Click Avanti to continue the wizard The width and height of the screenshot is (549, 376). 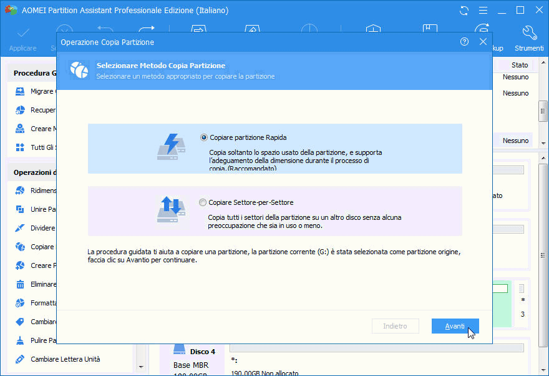455,326
